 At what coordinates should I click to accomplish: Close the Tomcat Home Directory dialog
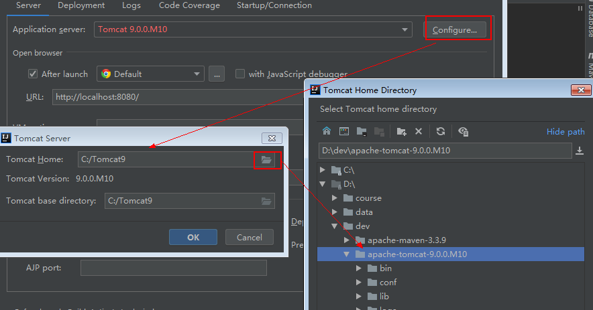[581, 90]
